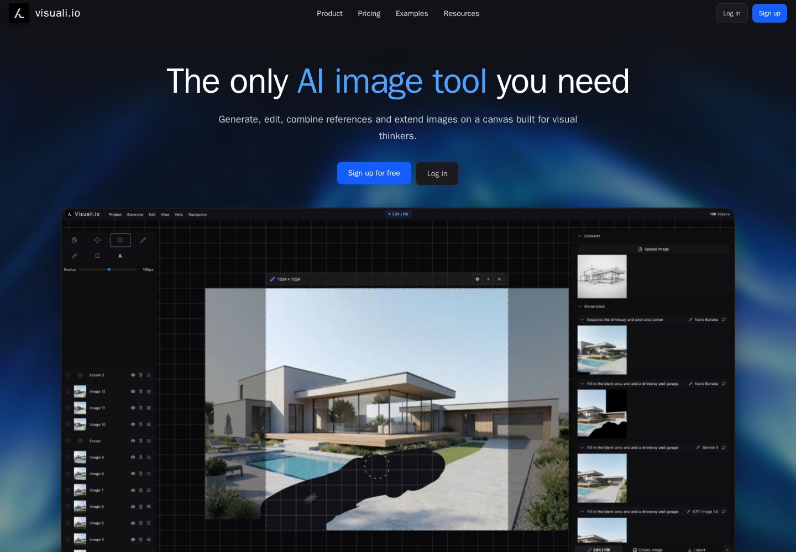Select the house sketch upload thumbnail
The height and width of the screenshot is (552, 796).
pyautogui.click(x=602, y=277)
